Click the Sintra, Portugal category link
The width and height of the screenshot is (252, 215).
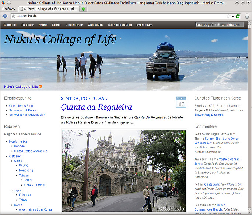tap(84, 98)
